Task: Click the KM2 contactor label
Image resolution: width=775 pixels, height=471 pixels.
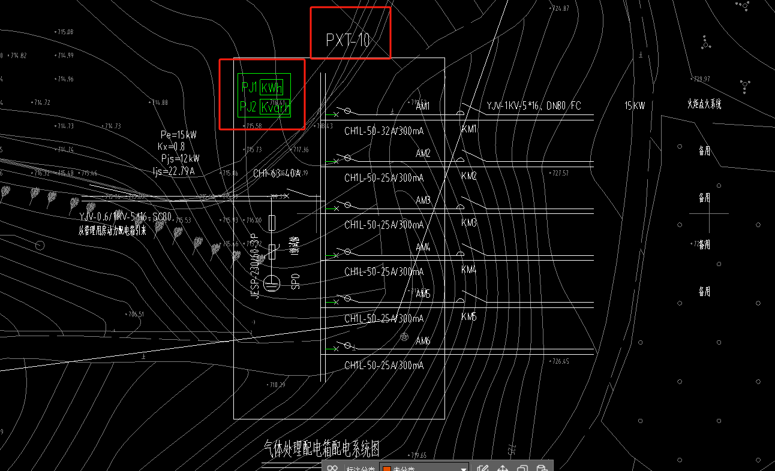Action: point(469,176)
